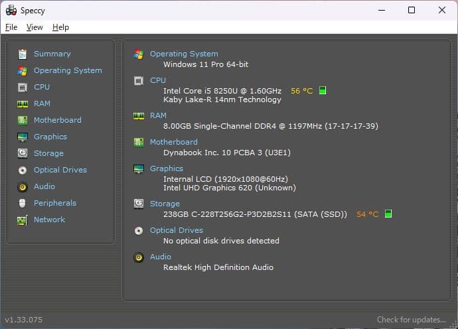Select Optical Drives in the sidebar list
458x329 pixels.
pos(60,170)
